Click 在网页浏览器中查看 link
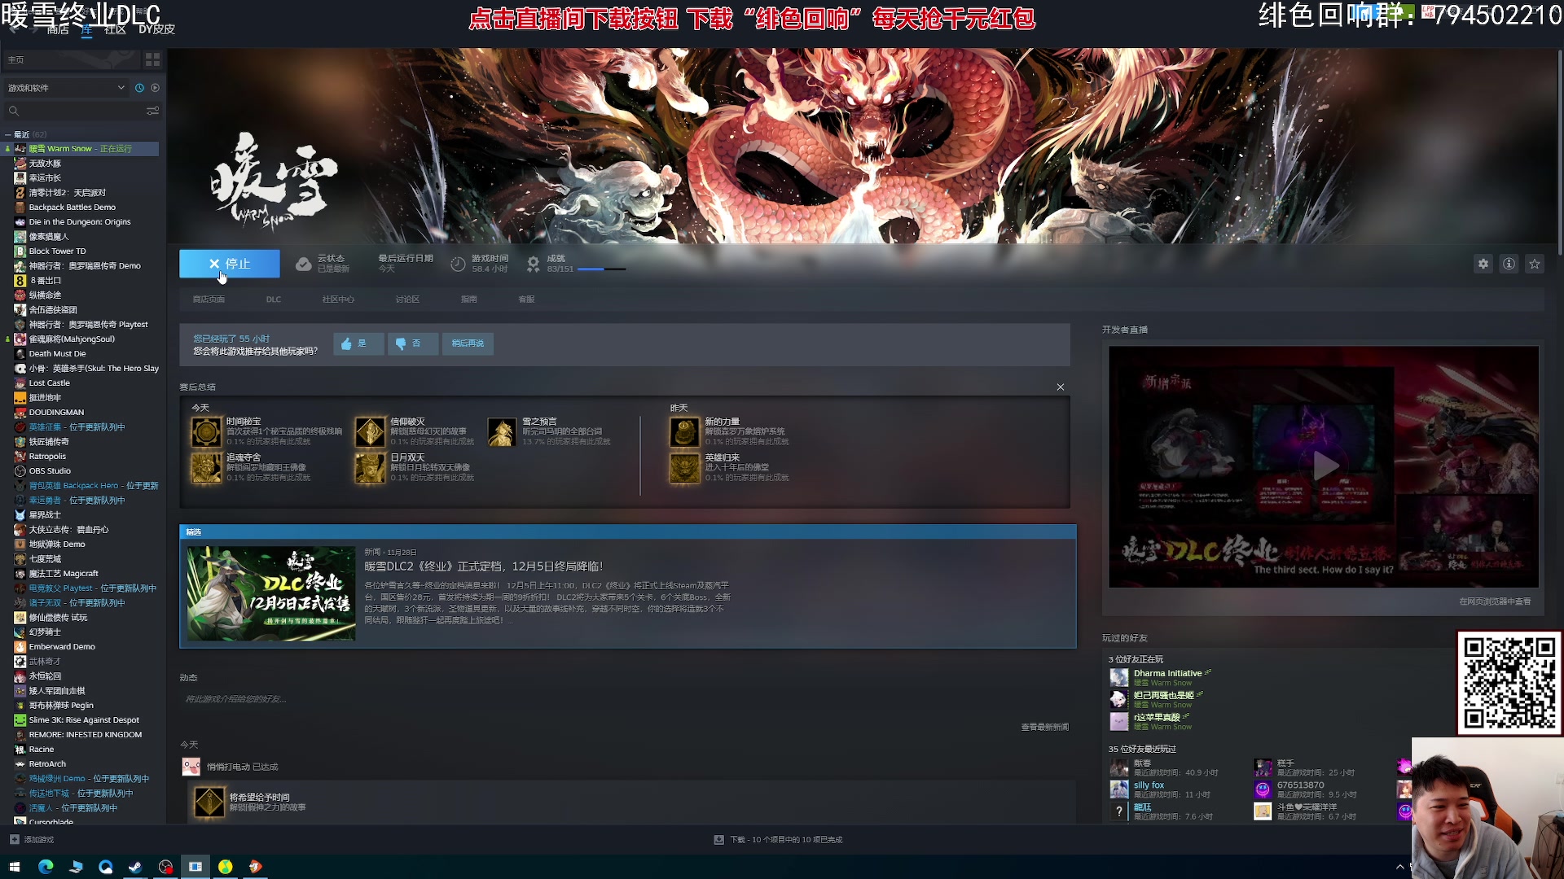This screenshot has height=879, width=1564. coord(1495,601)
